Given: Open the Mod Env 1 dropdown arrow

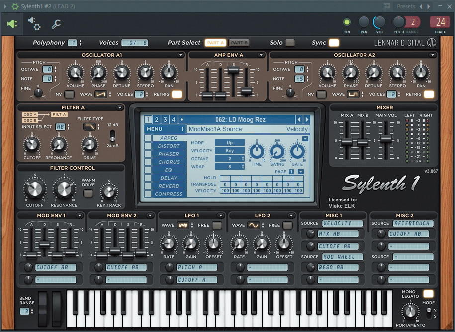Looking at the screenshot, I should point(79,215).
